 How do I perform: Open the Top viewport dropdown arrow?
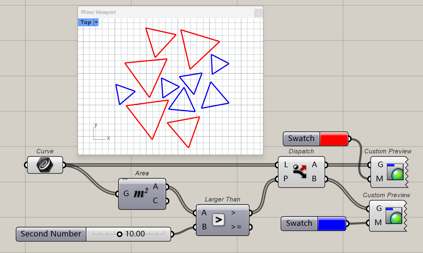click(96, 22)
